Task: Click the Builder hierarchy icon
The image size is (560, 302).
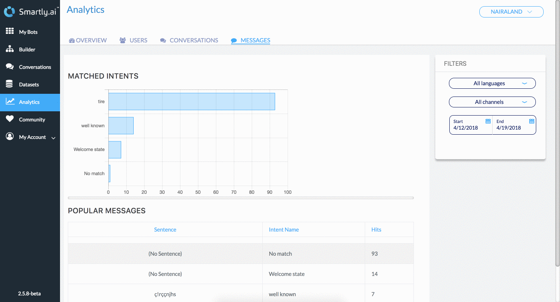Action: [10, 49]
